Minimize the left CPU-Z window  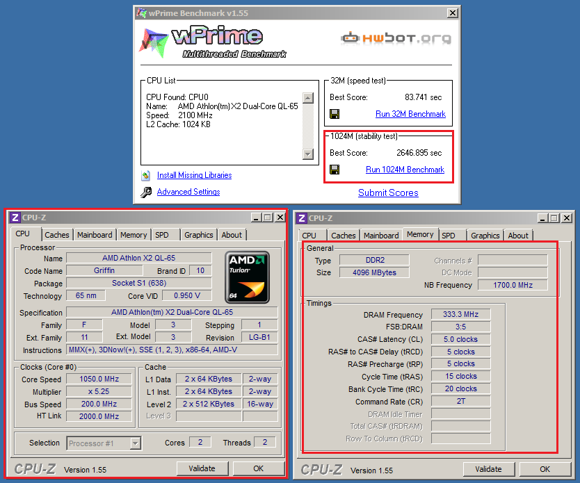click(x=256, y=218)
